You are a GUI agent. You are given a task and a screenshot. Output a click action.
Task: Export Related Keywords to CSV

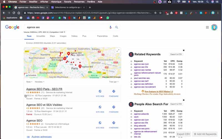tap(176, 54)
